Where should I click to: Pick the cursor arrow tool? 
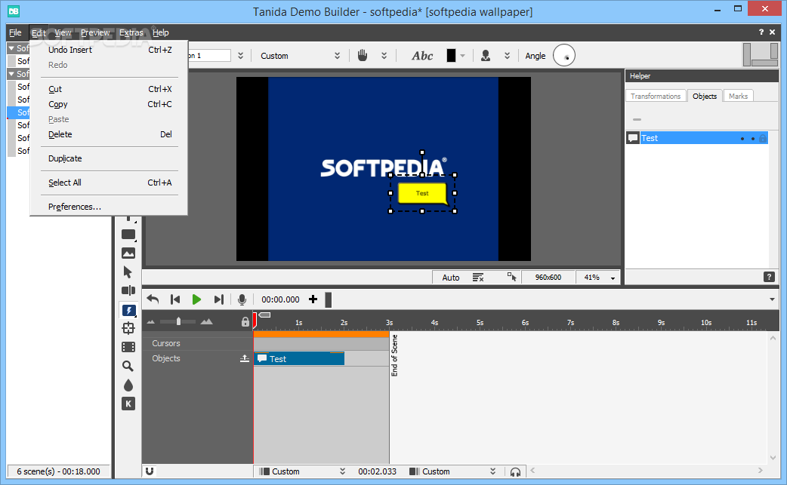[x=128, y=272]
